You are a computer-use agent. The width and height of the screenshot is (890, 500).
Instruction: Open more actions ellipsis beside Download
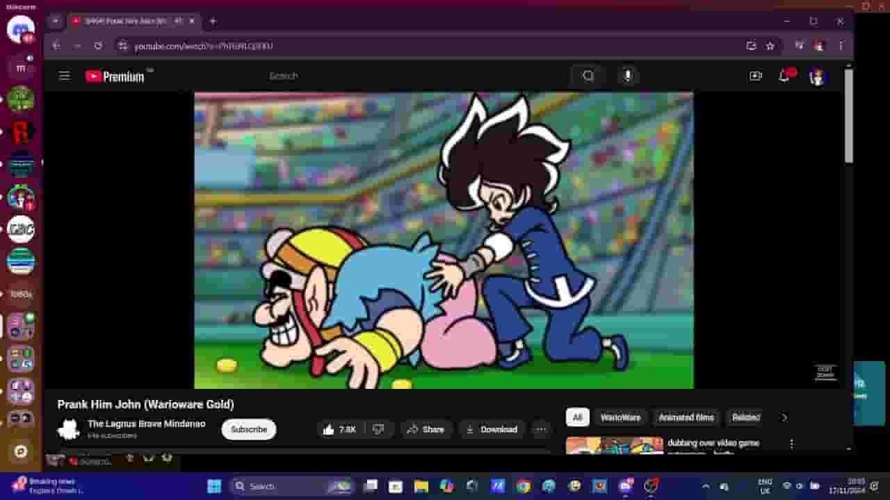point(540,429)
